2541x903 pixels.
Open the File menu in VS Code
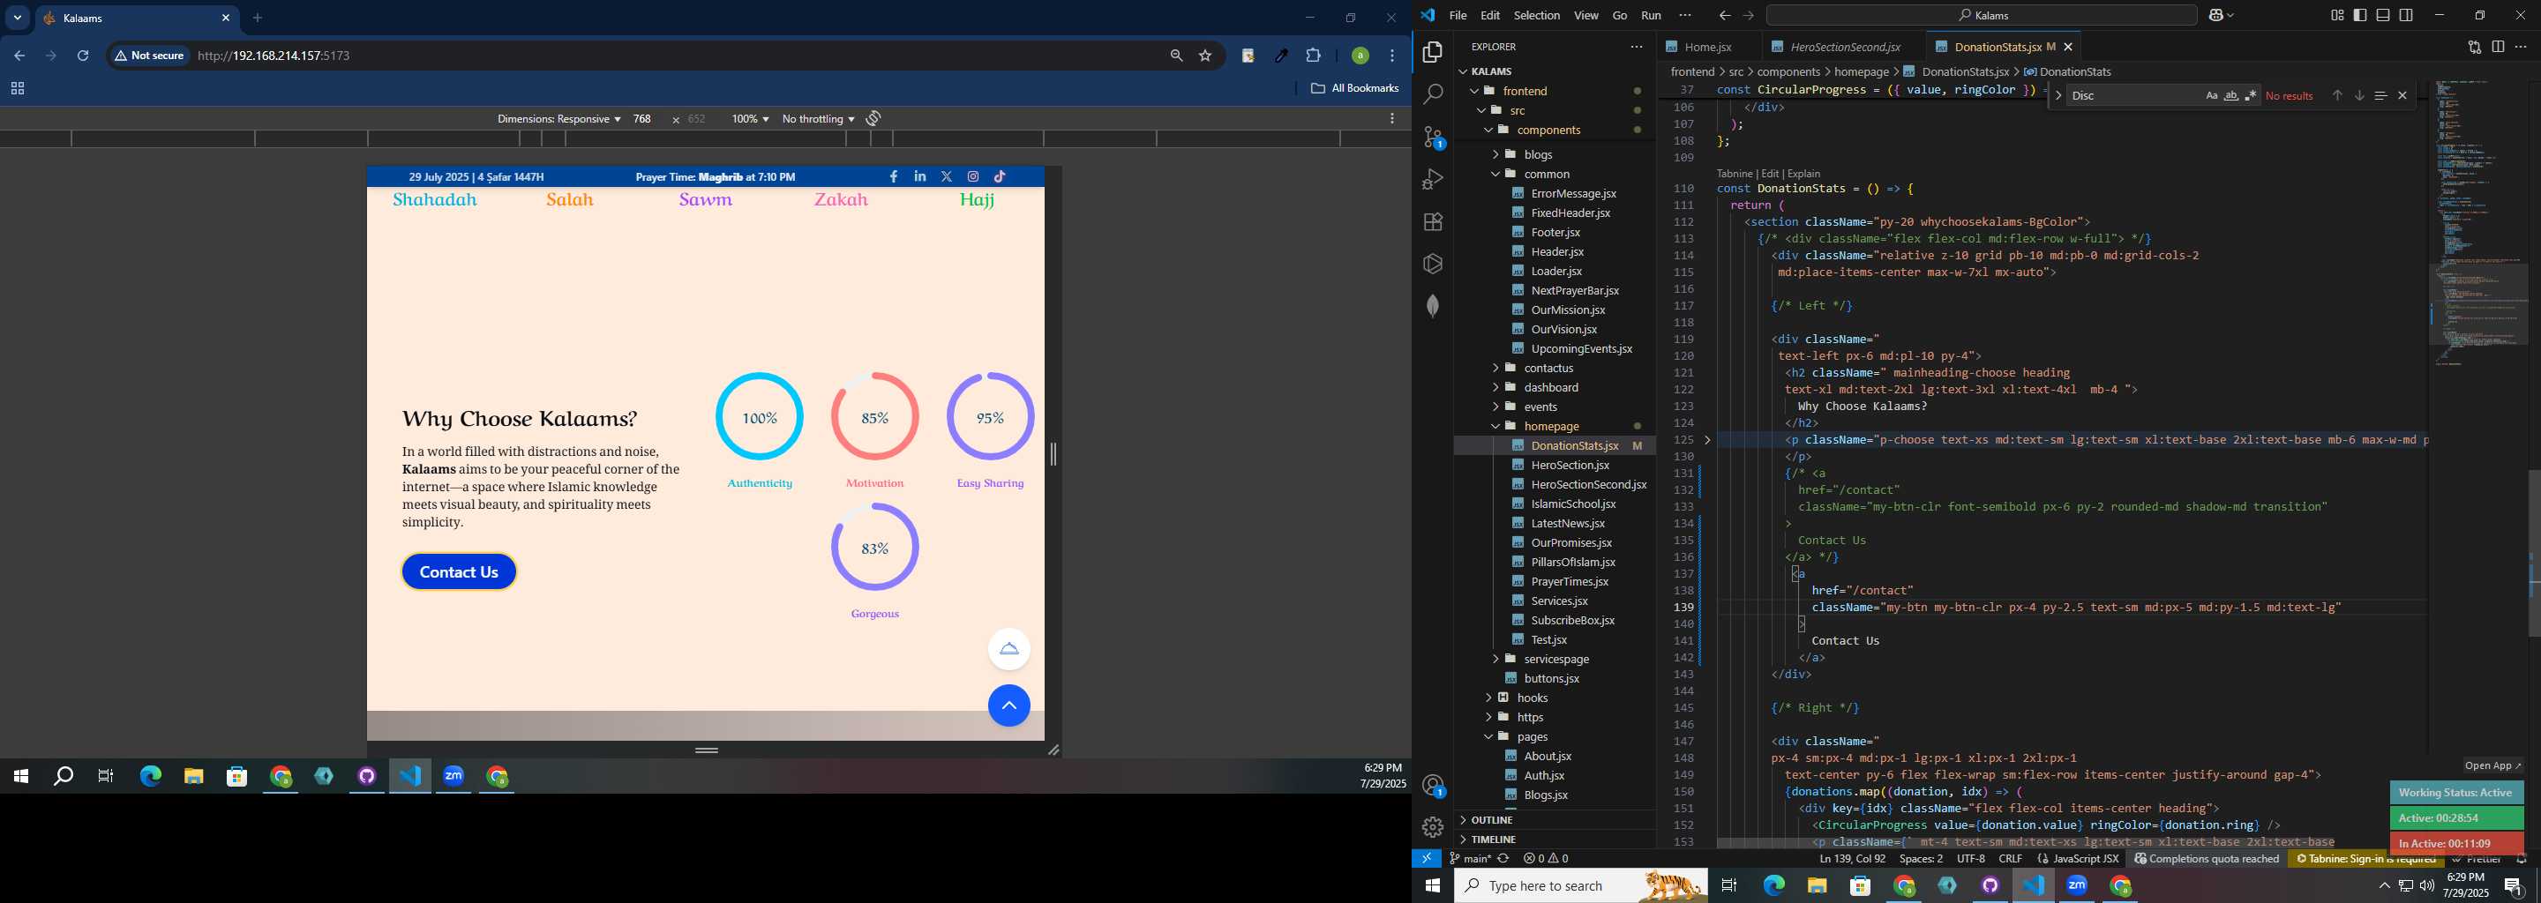(1458, 16)
